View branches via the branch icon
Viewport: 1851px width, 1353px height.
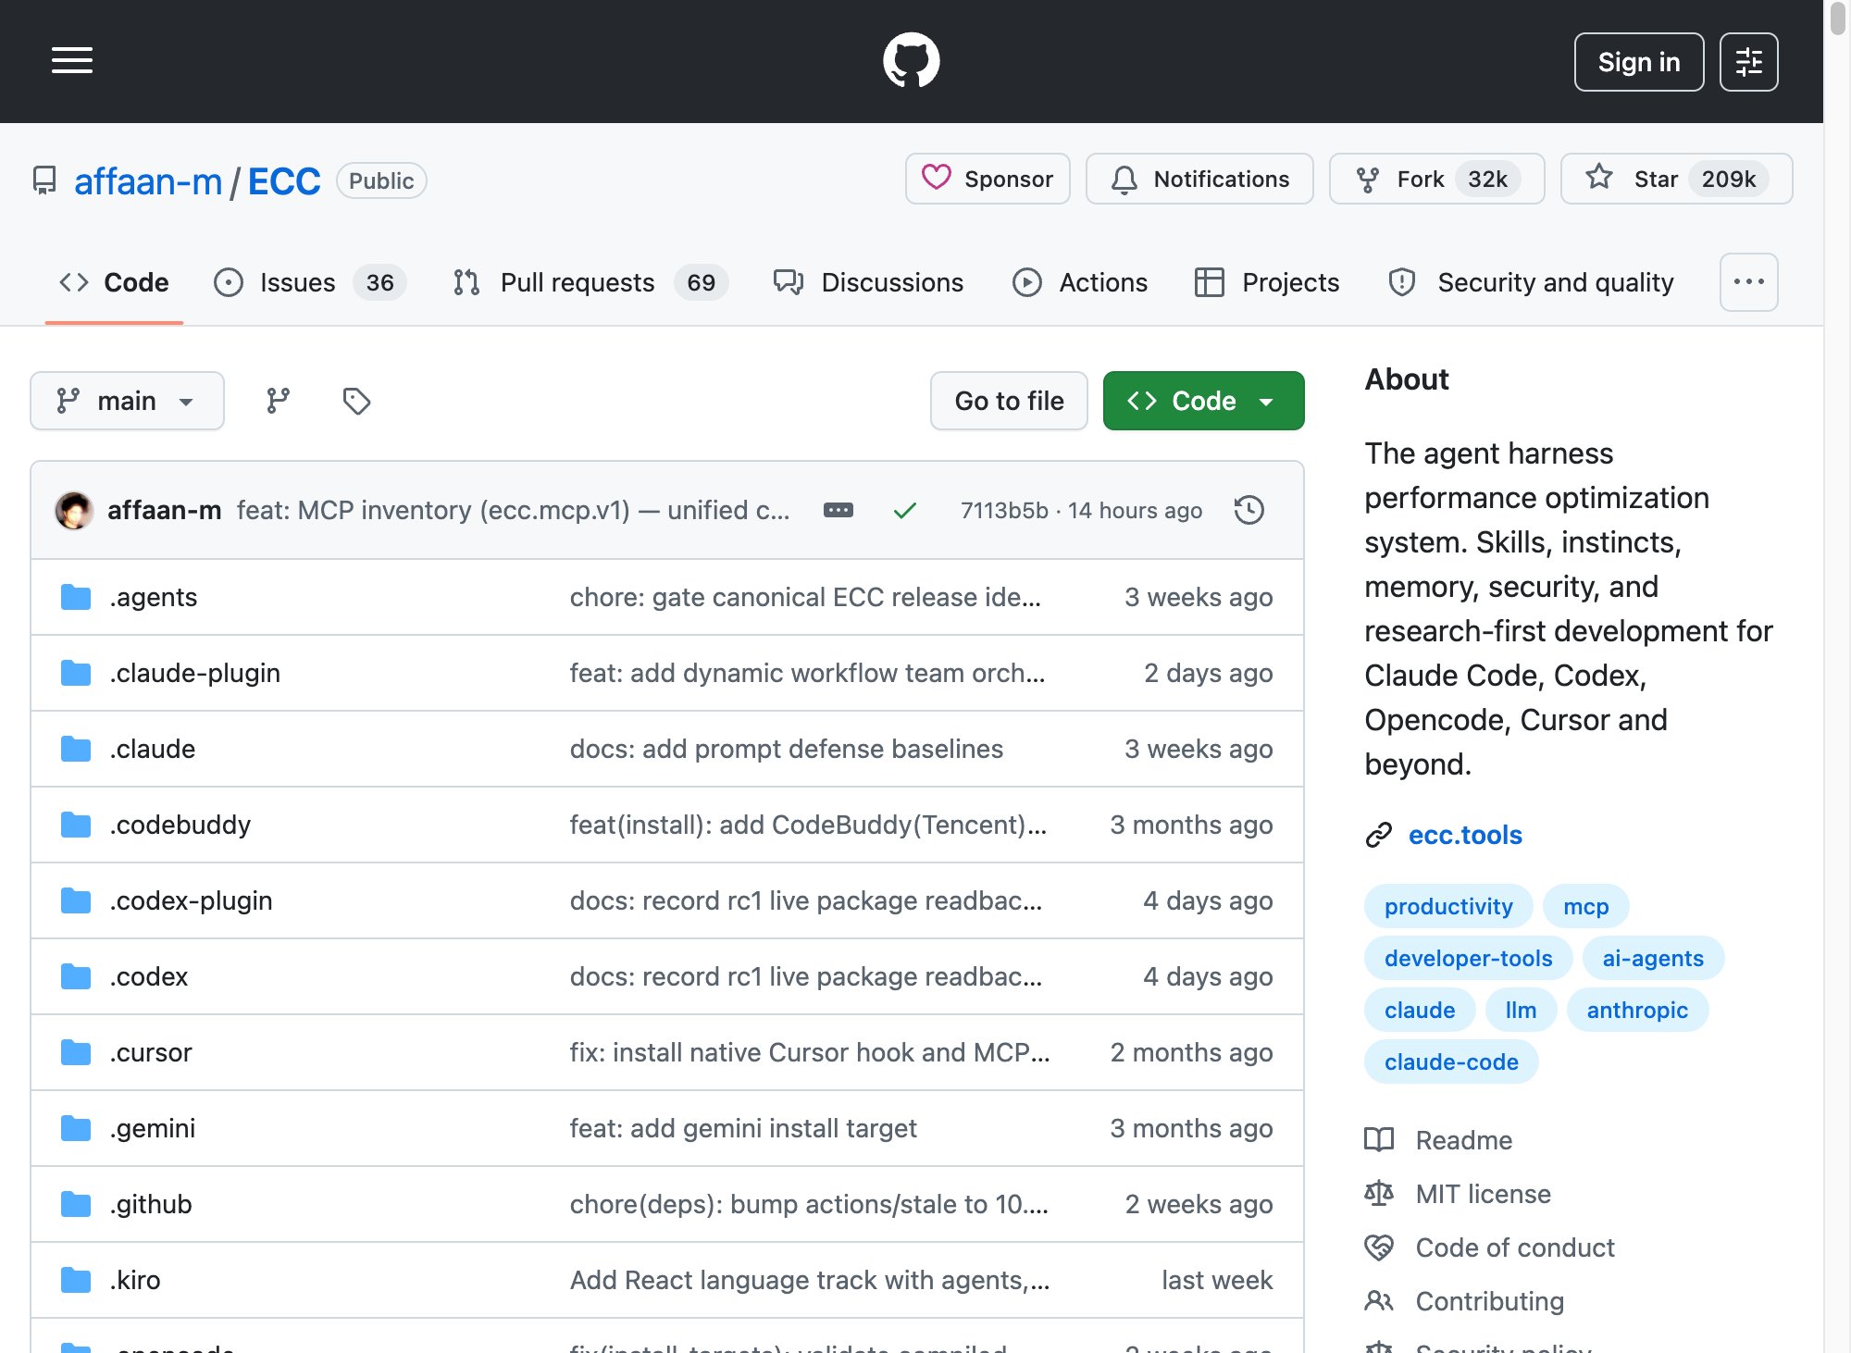[x=278, y=401]
